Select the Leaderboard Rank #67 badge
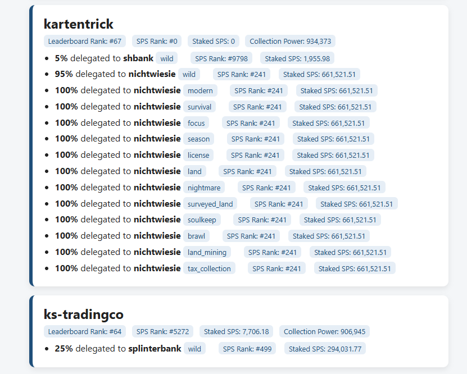This screenshot has height=374, width=467. point(85,41)
